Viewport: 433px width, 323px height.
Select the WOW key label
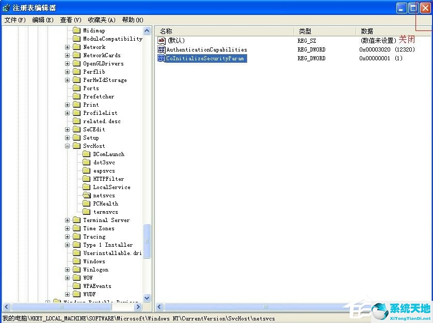[88, 278]
